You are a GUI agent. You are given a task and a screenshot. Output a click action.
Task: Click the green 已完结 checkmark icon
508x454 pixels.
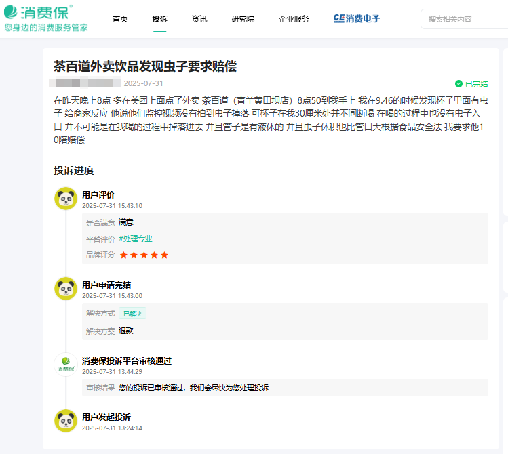point(458,84)
